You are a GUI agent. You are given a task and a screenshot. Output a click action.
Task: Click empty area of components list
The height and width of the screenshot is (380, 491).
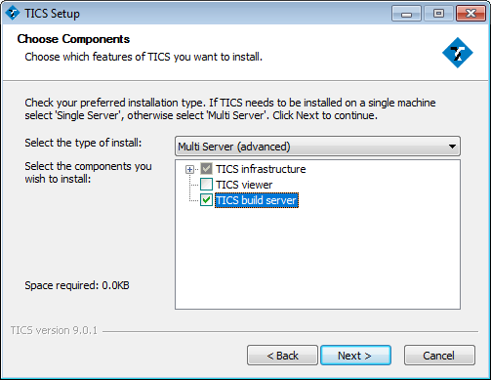tap(317, 257)
